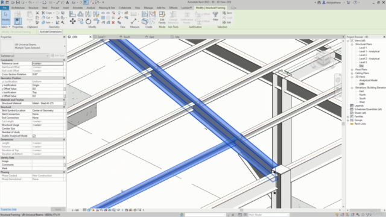Click the red Delete icon
The height and width of the screenshot is (217, 386).
[113, 22]
